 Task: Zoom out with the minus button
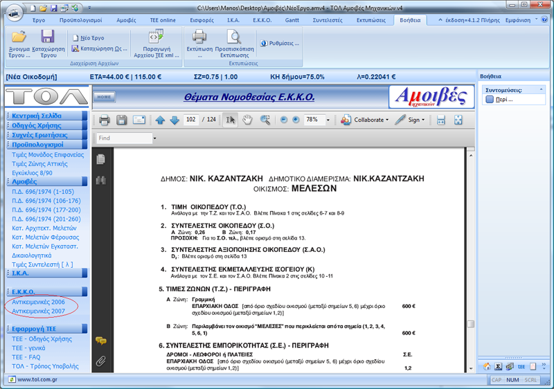click(x=283, y=120)
